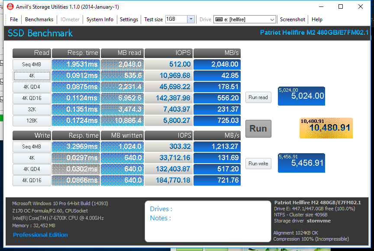Maximize the Anvil's Storage Utilities window
The width and height of the screenshot is (374, 251).
[x=341, y=6]
